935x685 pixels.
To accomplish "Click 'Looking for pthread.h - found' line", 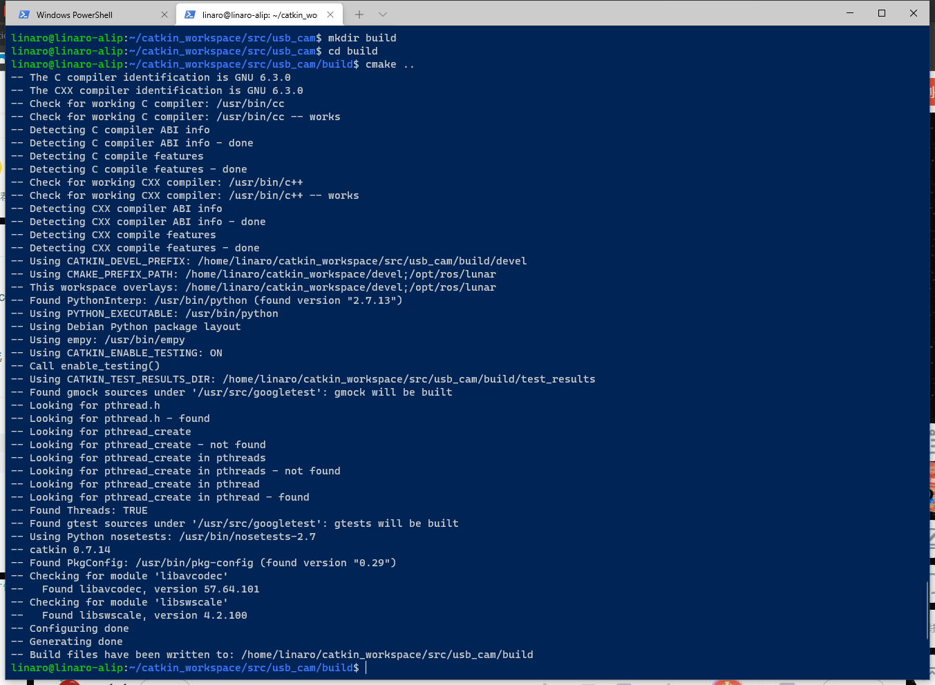I will pos(111,418).
